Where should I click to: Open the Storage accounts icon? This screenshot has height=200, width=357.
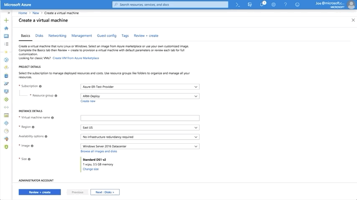pos(6,115)
